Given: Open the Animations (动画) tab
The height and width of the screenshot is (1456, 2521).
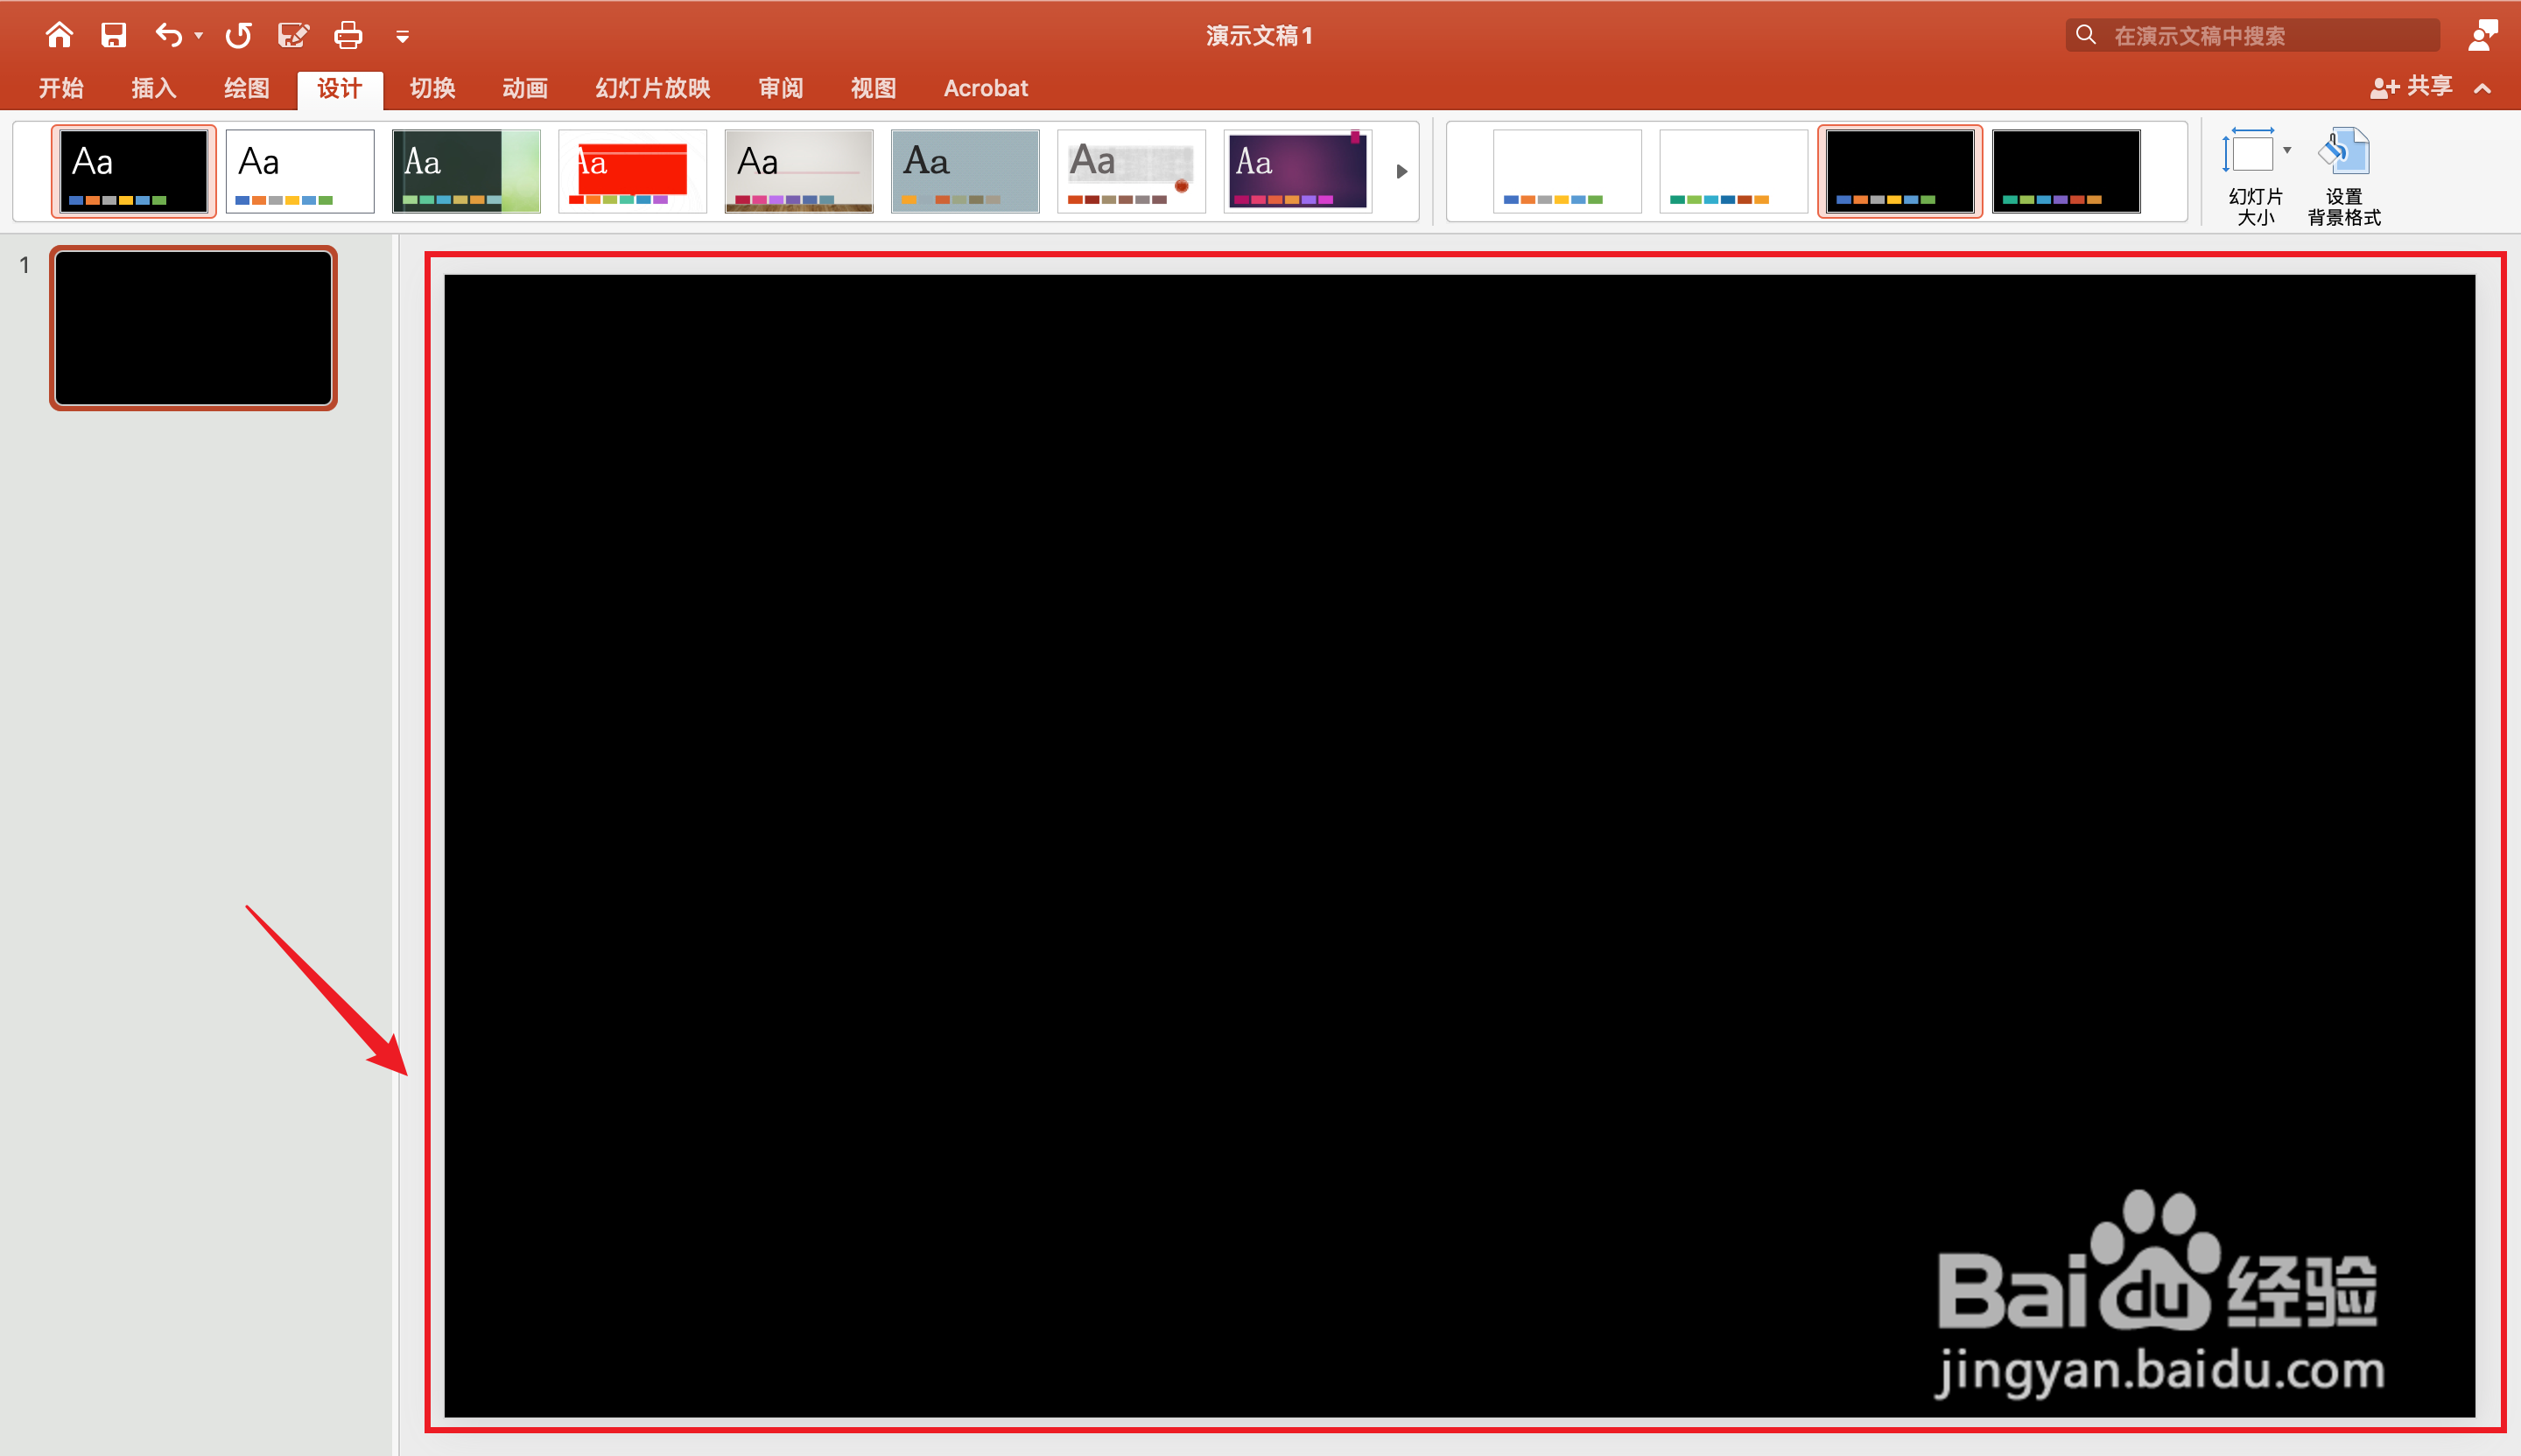Looking at the screenshot, I should tap(524, 88).
